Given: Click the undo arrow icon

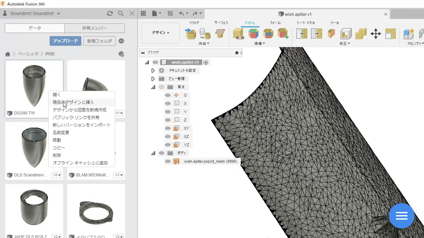Looking at the screenshot, I should (181, 13).
